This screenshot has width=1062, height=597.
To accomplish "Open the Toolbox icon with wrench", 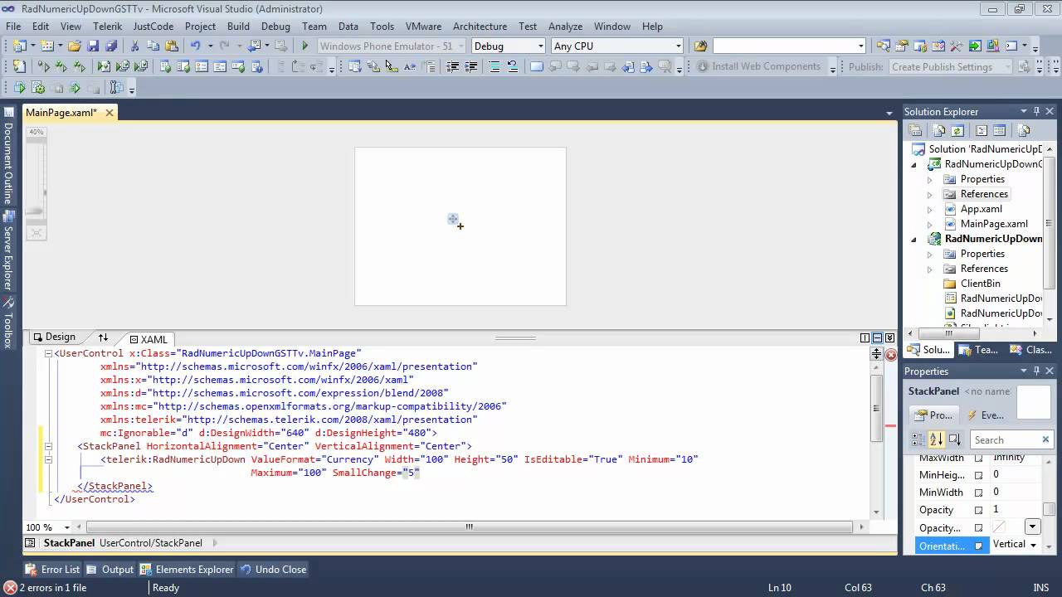I will coord(956,46).
